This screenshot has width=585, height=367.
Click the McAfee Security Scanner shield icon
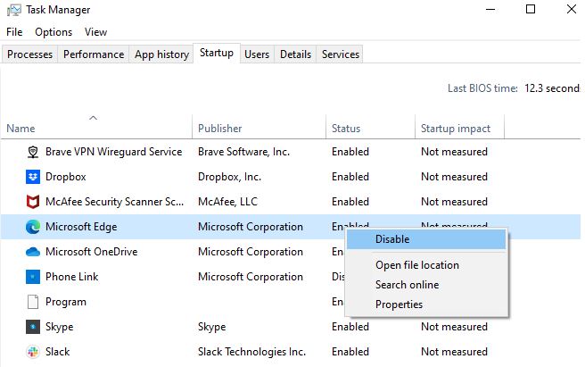(x=33, y=202)
